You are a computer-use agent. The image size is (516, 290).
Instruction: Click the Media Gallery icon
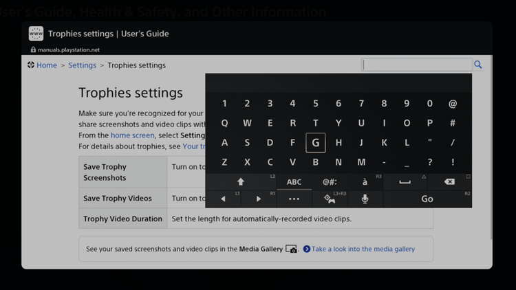coord(291,249)
